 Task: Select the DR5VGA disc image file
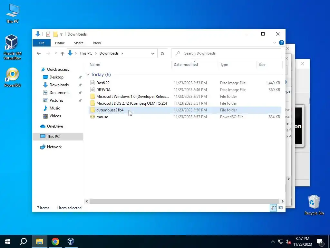pyautogui.click(x=185, y=90)
